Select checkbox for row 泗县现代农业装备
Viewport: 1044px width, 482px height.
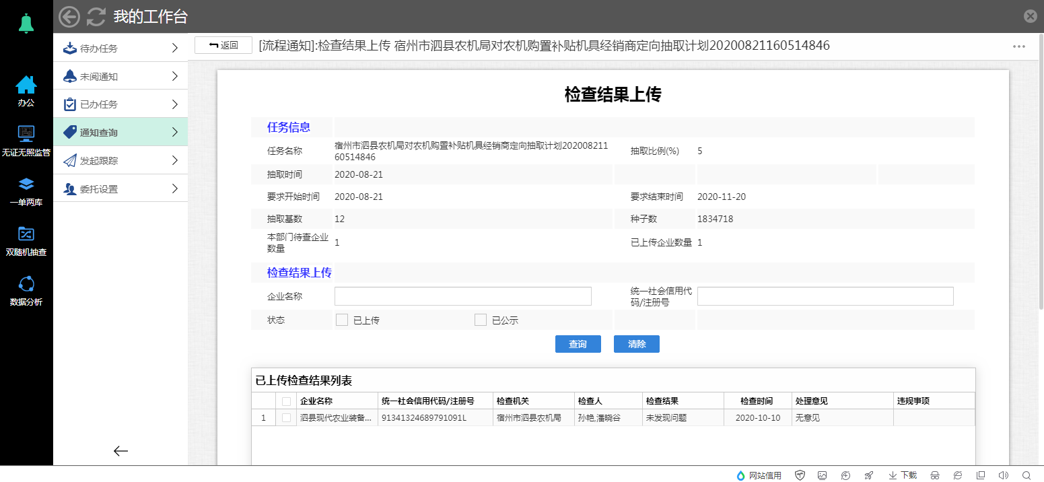coord(287,418)
